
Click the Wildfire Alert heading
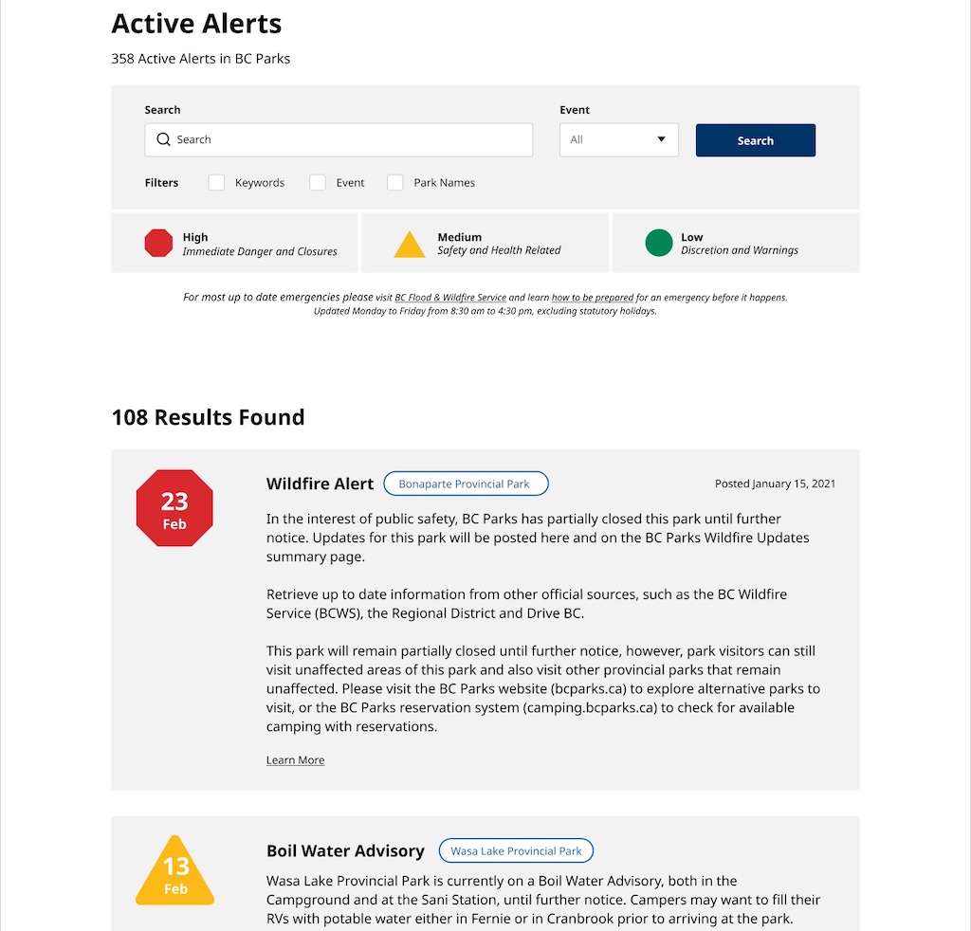[321, 484]
